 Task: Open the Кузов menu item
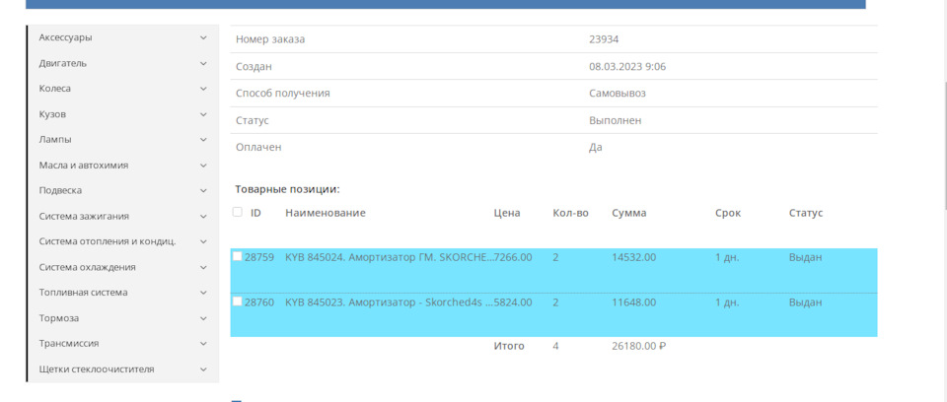[x=52, y=114]
